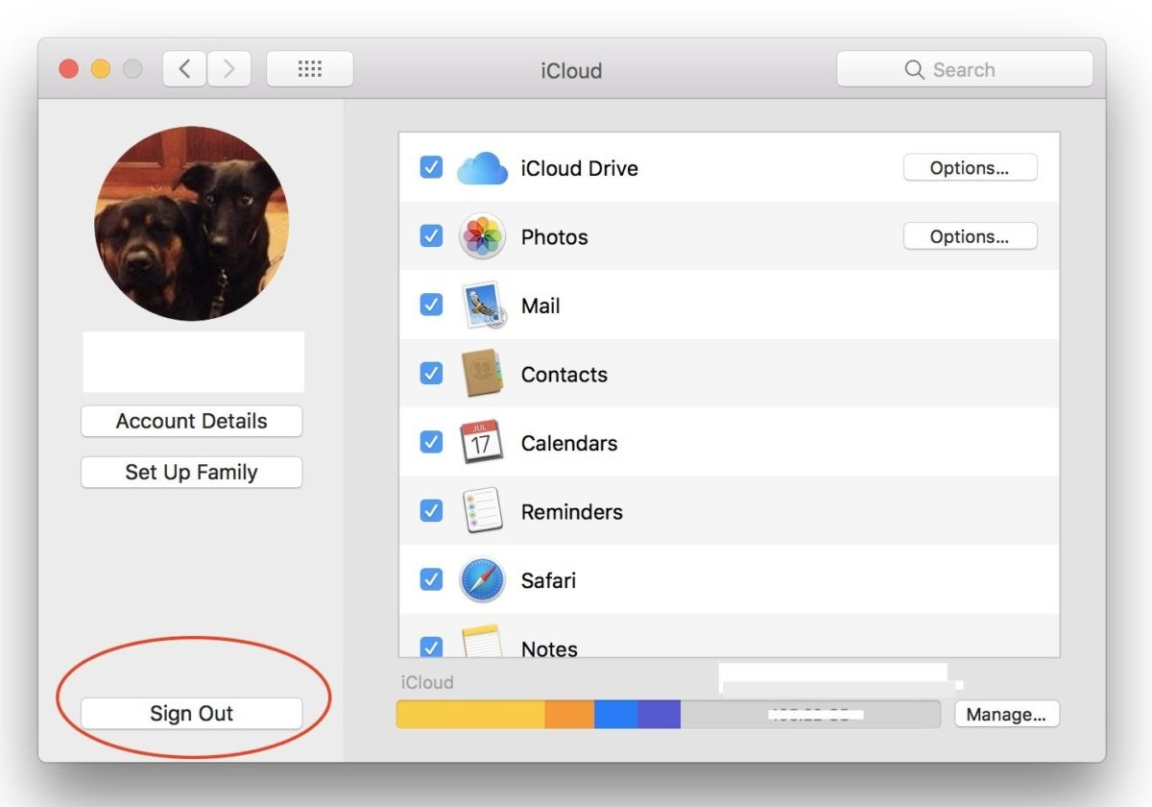Disable the Reminders checkbox
This screenshot has width=1152, height=807.
tap(431, 510)
